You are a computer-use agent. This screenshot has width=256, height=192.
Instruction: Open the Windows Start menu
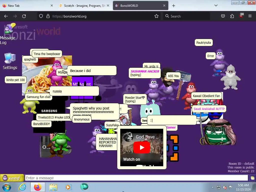pos(6,187)
